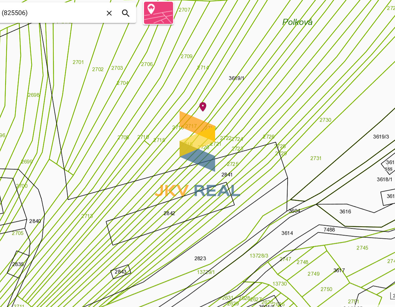This screenshot has width=395, height=307.
Task: Select parcel label 2835
Action: point(18,264)
